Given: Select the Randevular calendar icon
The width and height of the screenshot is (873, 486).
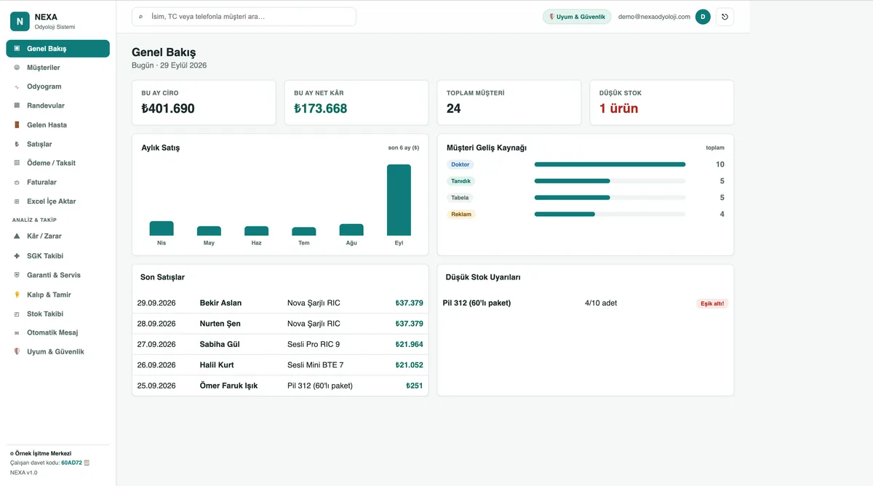Looking at the screenshot, I should 17,105.
